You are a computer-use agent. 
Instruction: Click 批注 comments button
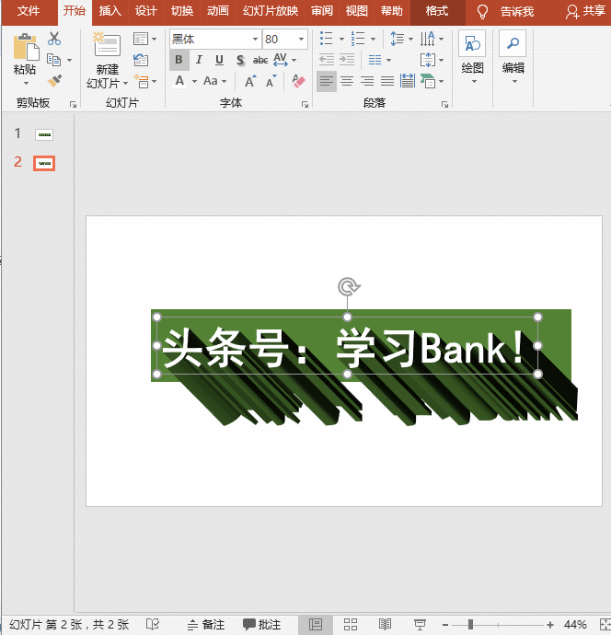[261, 624]
